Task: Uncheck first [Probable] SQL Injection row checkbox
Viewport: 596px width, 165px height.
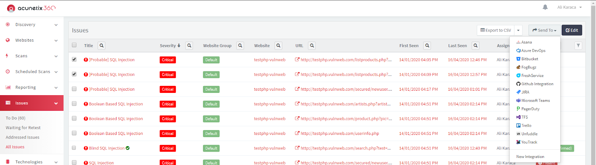Action: (x=74, y=59)
